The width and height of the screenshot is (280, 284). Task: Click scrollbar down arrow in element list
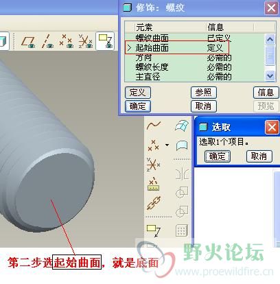click(270, 75)
